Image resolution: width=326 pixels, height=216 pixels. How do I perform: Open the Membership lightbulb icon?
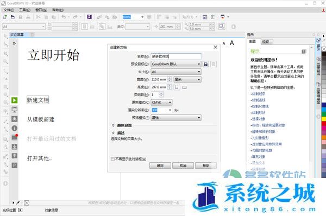point(14,156)
